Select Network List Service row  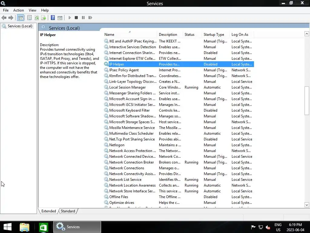[179, 180]
